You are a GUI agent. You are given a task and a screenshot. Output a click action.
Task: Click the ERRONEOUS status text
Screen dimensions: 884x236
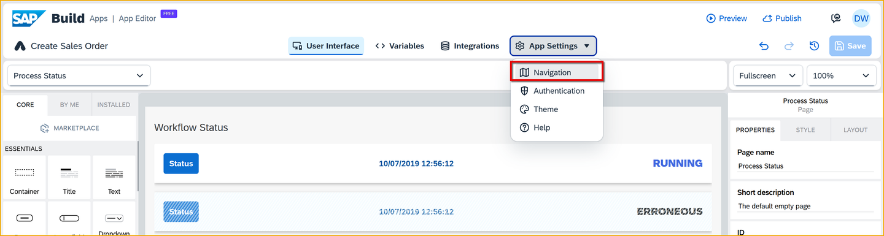pyautogui.click(x=670, y=211)
